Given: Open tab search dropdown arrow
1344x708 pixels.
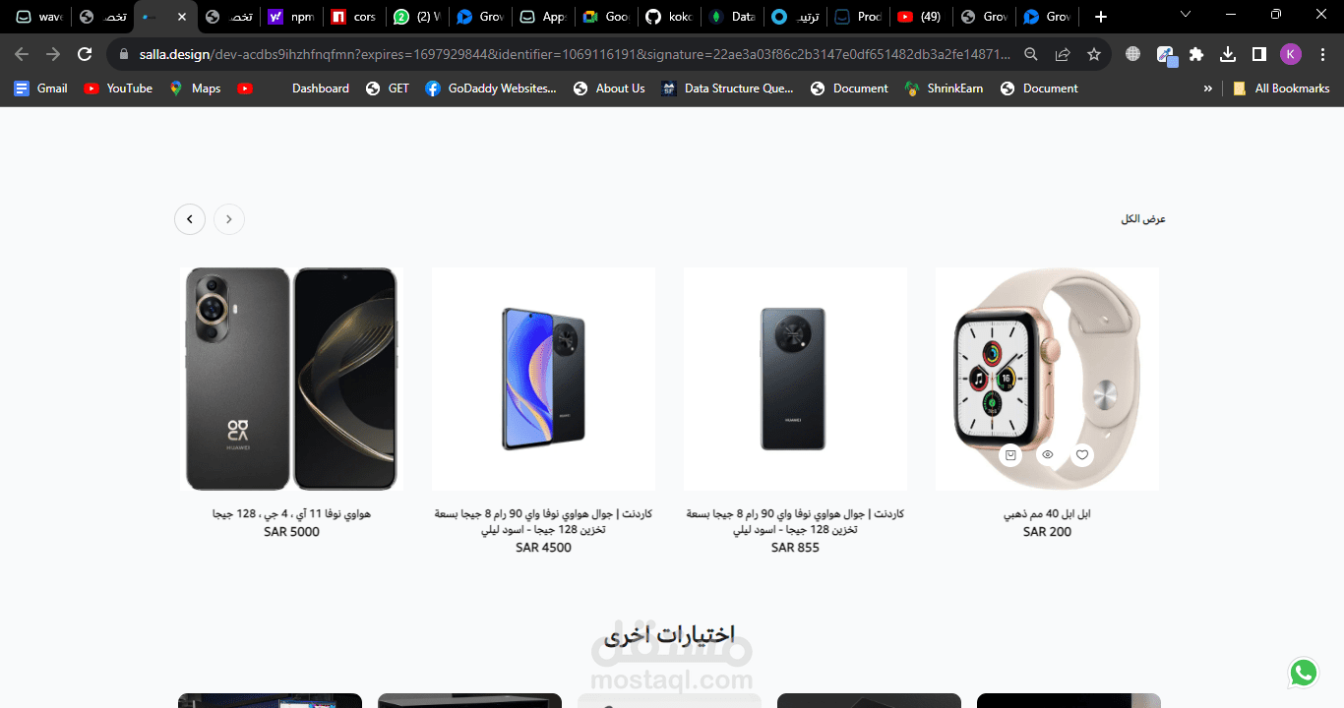Looking at the screenshot, I should click(x=1186, y=16).
